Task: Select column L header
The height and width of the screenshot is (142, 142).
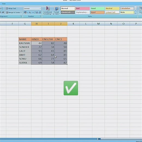Action: pyautogui.click(x=86, y=24)
